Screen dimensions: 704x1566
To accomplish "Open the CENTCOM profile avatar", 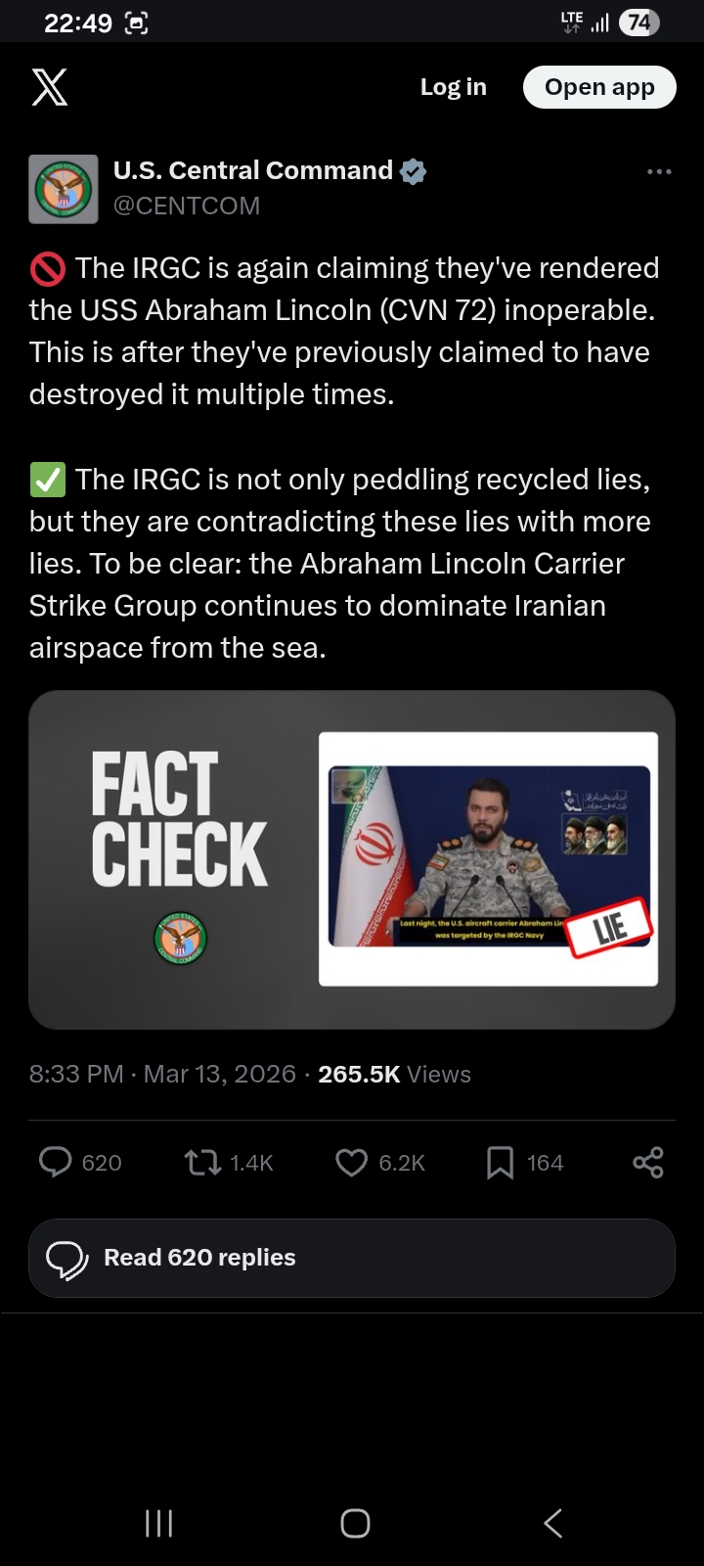I will (x=64, y=189).
